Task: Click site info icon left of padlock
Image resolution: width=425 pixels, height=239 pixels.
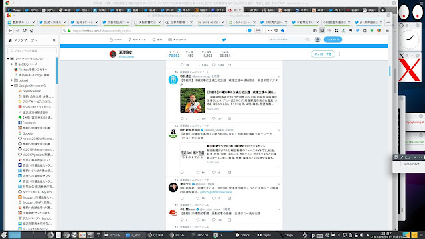Action: (x=64, y=31)
